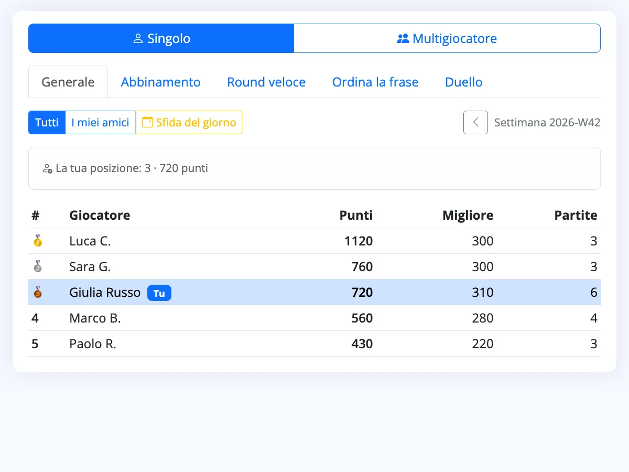Click the Settimana 2026-W42 label
Viewport: 629px width, 472px height.
[547, 123]
